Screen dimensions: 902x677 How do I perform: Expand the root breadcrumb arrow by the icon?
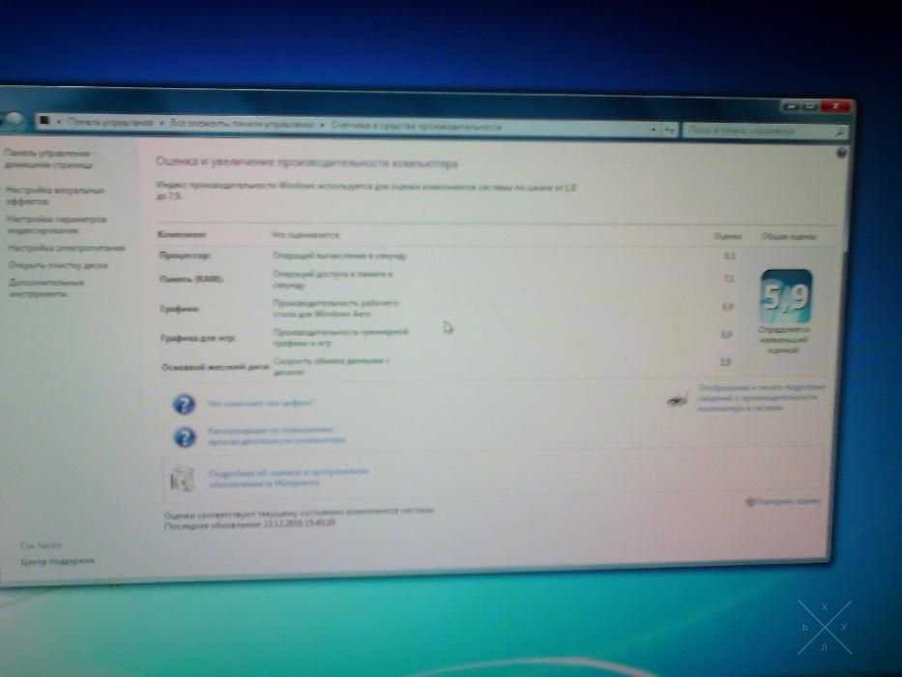59,122
